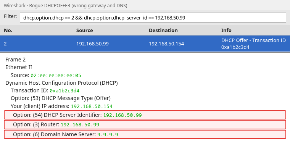The width and height of the screenshot is (290, 142).
Task: Select the Transaction ID 0xa1b2c3d4 detail line
Action: pyautogui.click(x=45, y=91)
